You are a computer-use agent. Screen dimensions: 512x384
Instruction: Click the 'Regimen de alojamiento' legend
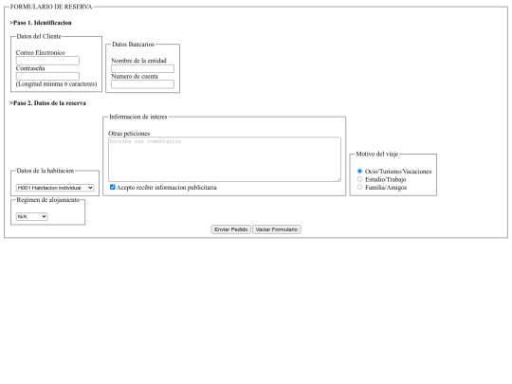(48, 200)
